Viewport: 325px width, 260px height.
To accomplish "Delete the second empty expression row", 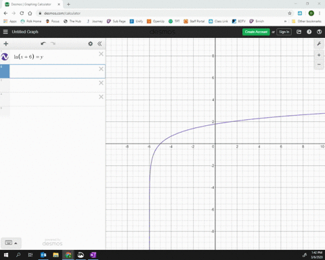I will click(x=101, y=69).
